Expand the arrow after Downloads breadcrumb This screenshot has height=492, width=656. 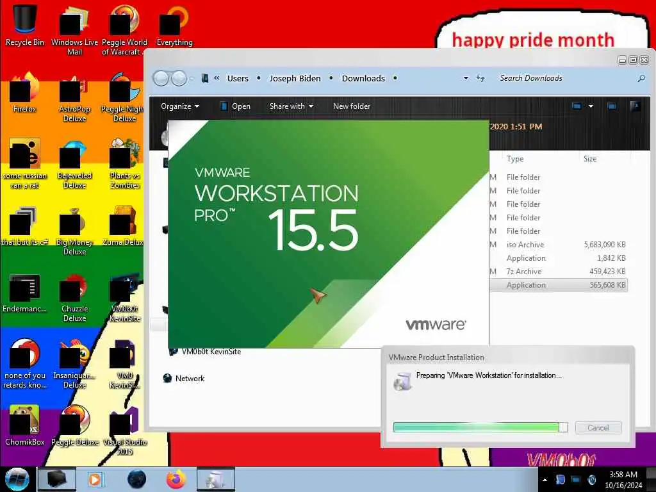[x=395, y=78]
